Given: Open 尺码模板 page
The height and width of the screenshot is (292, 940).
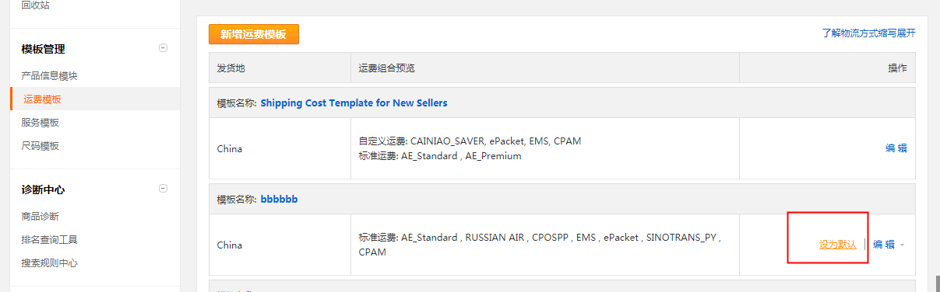Looking at the screenshot, I should pyautogui.click(x=40, y=146).
